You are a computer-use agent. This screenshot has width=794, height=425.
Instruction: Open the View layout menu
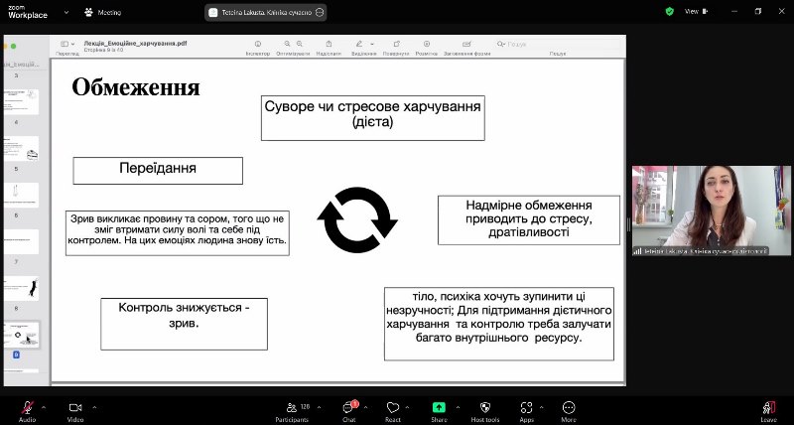tap(697, 11)
